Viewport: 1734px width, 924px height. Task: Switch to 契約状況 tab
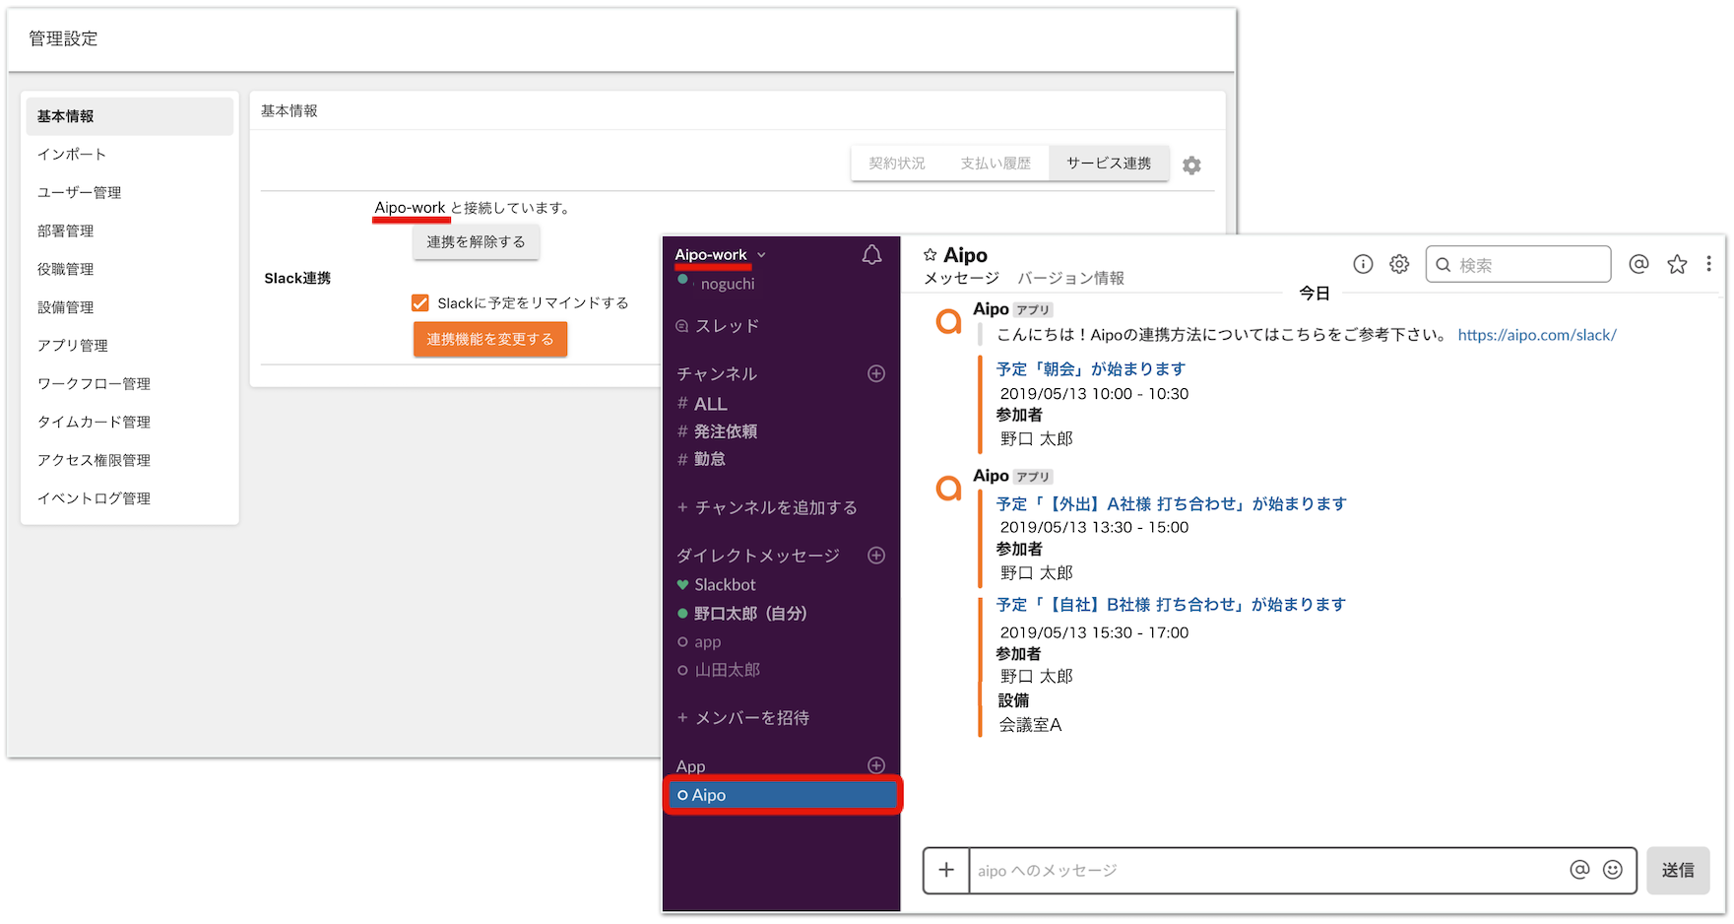point(897,164)
